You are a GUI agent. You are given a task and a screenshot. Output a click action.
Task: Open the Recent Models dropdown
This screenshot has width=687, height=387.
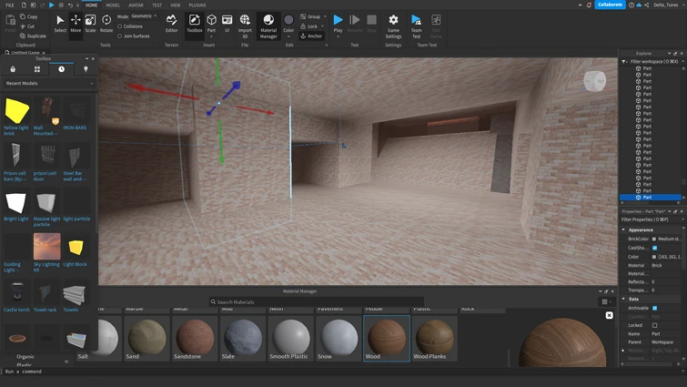pos(49,83)
